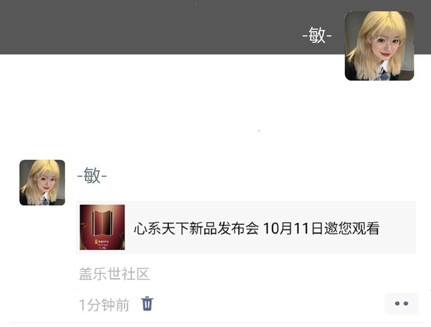Open the 心系天下新品发布会 shared link title
The height and width of the screenshot is (327, 431).
[x=196, y=228]
